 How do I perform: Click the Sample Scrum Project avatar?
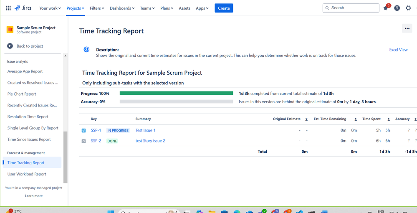10,30
